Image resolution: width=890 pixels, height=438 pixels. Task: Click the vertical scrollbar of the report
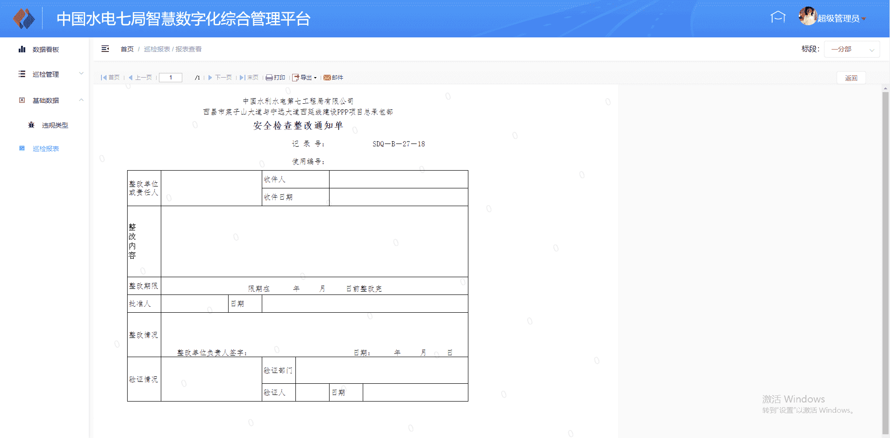click(885, 262)
